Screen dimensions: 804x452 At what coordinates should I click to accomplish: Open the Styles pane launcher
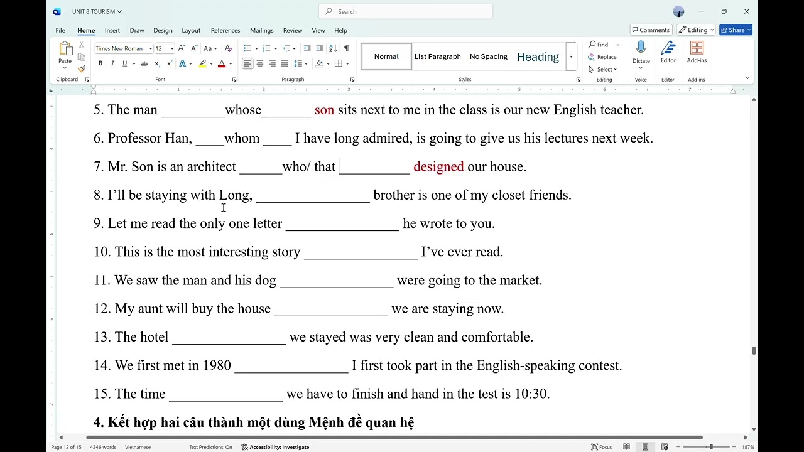tap(579, 80)
